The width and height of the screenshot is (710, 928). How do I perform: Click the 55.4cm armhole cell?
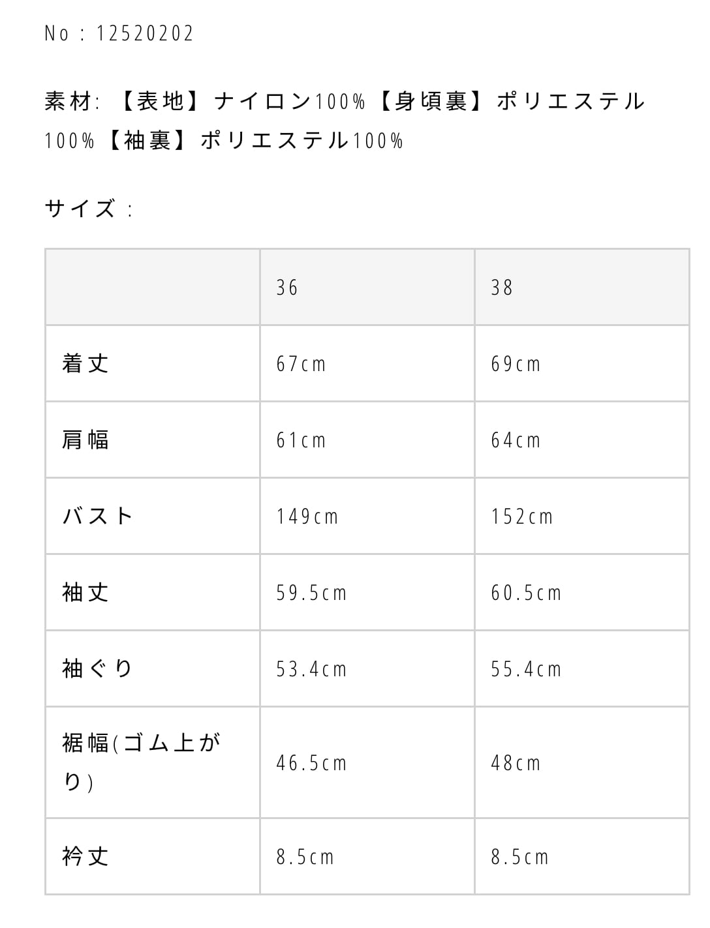click(526, 669)
